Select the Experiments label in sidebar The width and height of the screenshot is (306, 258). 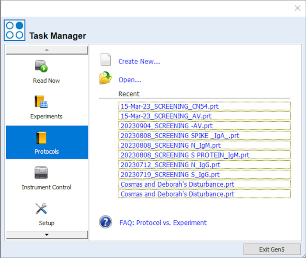[x=46, y=117]
